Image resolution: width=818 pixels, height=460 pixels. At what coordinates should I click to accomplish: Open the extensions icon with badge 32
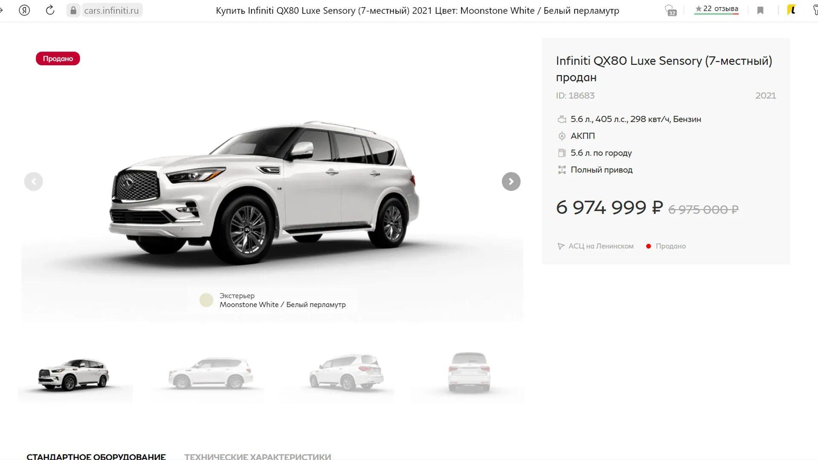(x=671, y=10)
